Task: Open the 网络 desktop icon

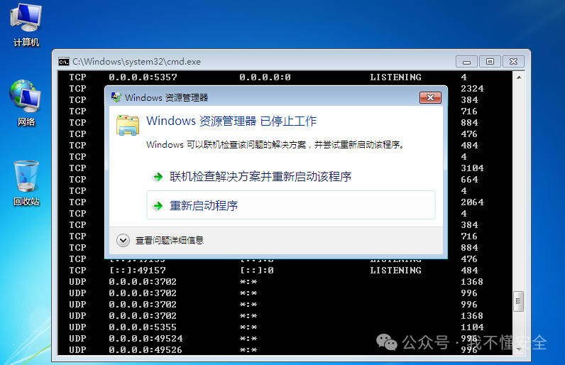Action: [26, 103]
